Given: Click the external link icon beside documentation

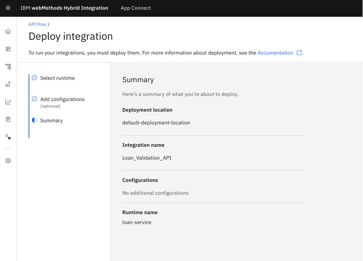Looking at the screenshot, I should point(299,53).
